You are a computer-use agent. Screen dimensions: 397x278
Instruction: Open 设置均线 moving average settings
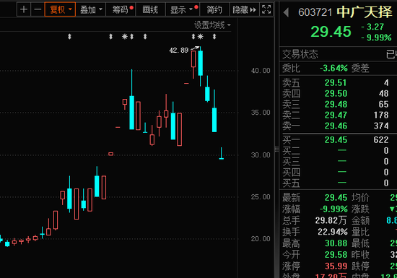pyautogui.click(x=212, y=25)
